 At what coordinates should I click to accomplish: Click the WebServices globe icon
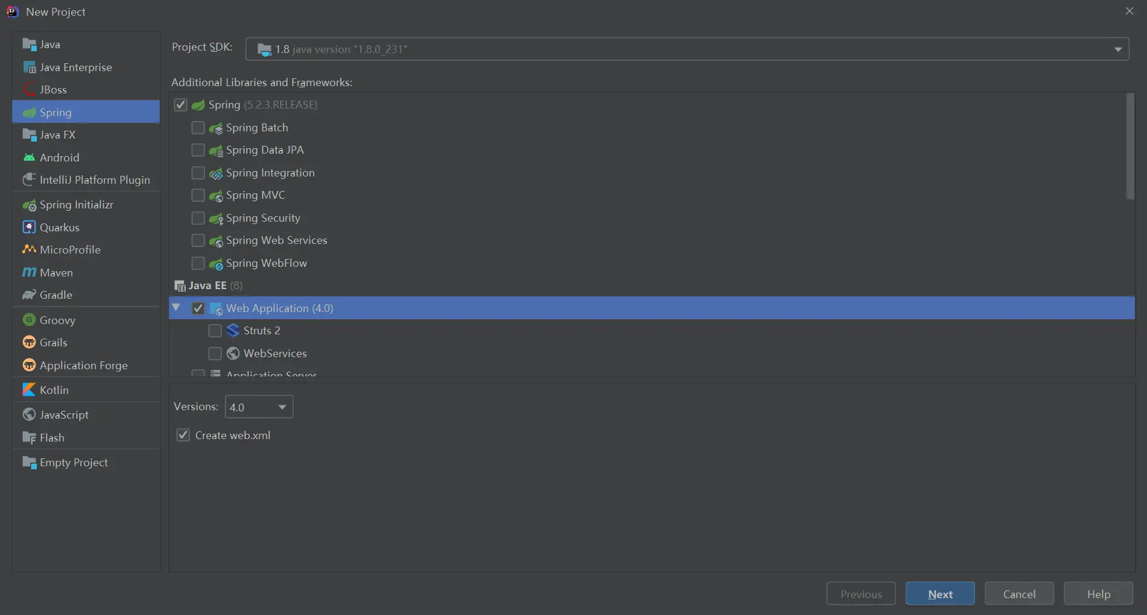[233, 354]
